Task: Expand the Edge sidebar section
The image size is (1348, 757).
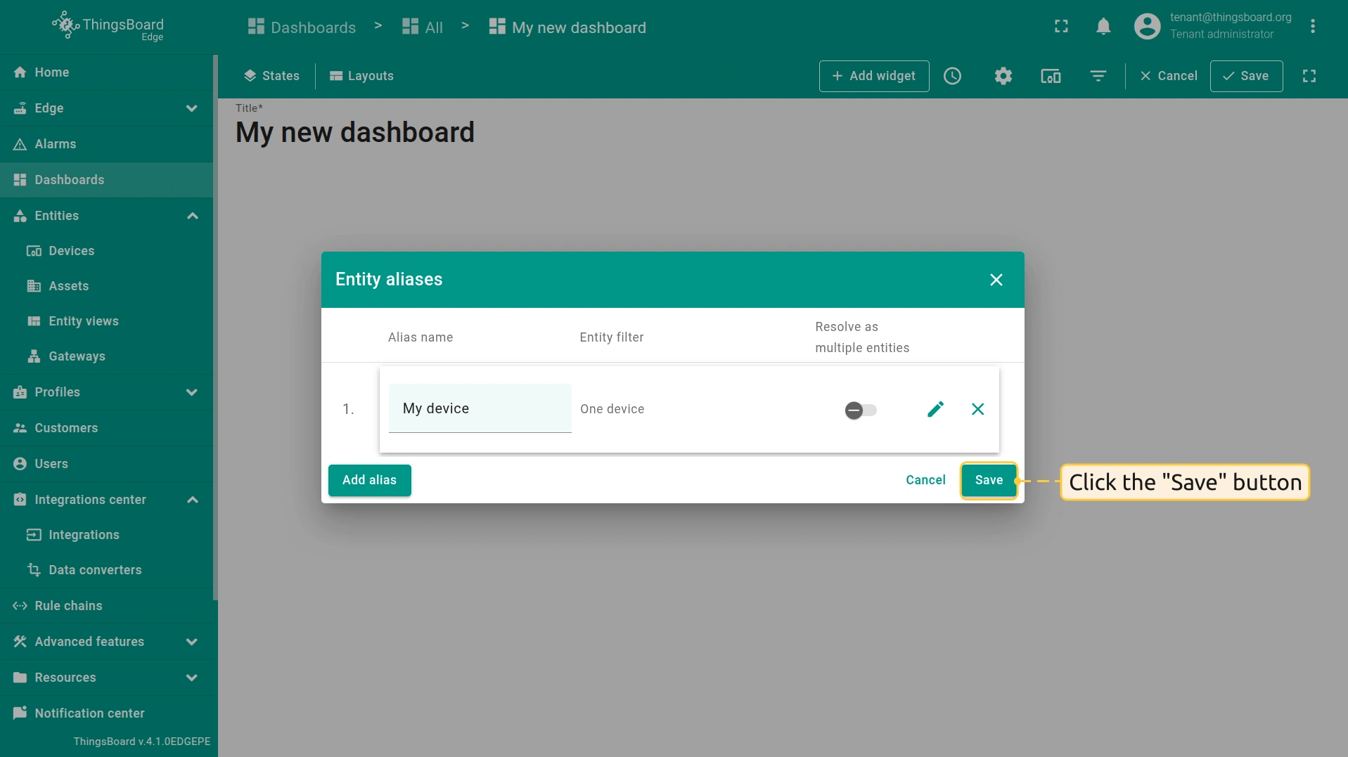Action: coord(191,108)
